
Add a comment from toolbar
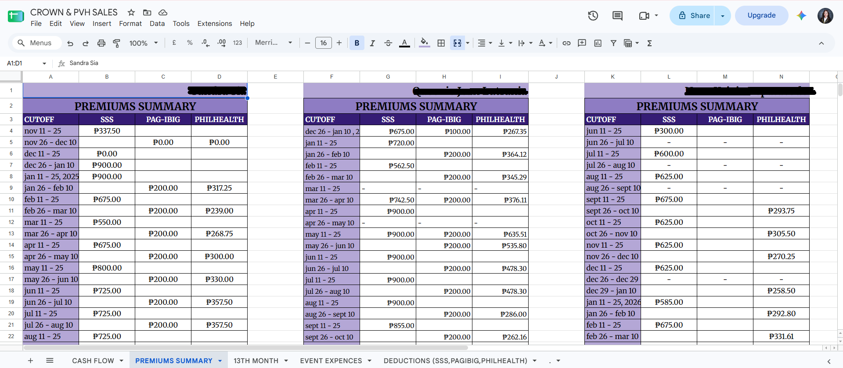(x=582, y=43)
